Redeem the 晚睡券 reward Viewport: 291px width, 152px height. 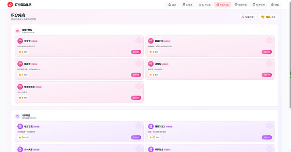[136, 75]
